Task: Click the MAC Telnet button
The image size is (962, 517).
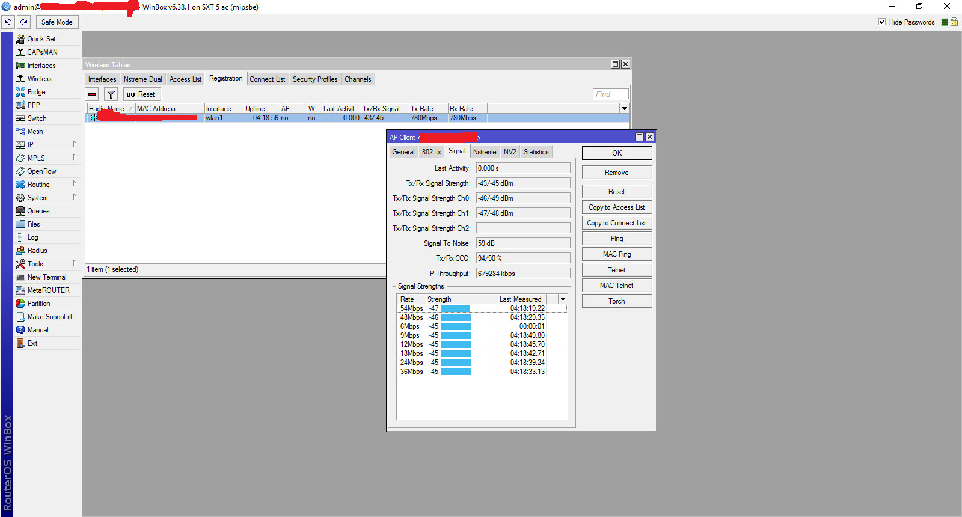Action: 617,286
